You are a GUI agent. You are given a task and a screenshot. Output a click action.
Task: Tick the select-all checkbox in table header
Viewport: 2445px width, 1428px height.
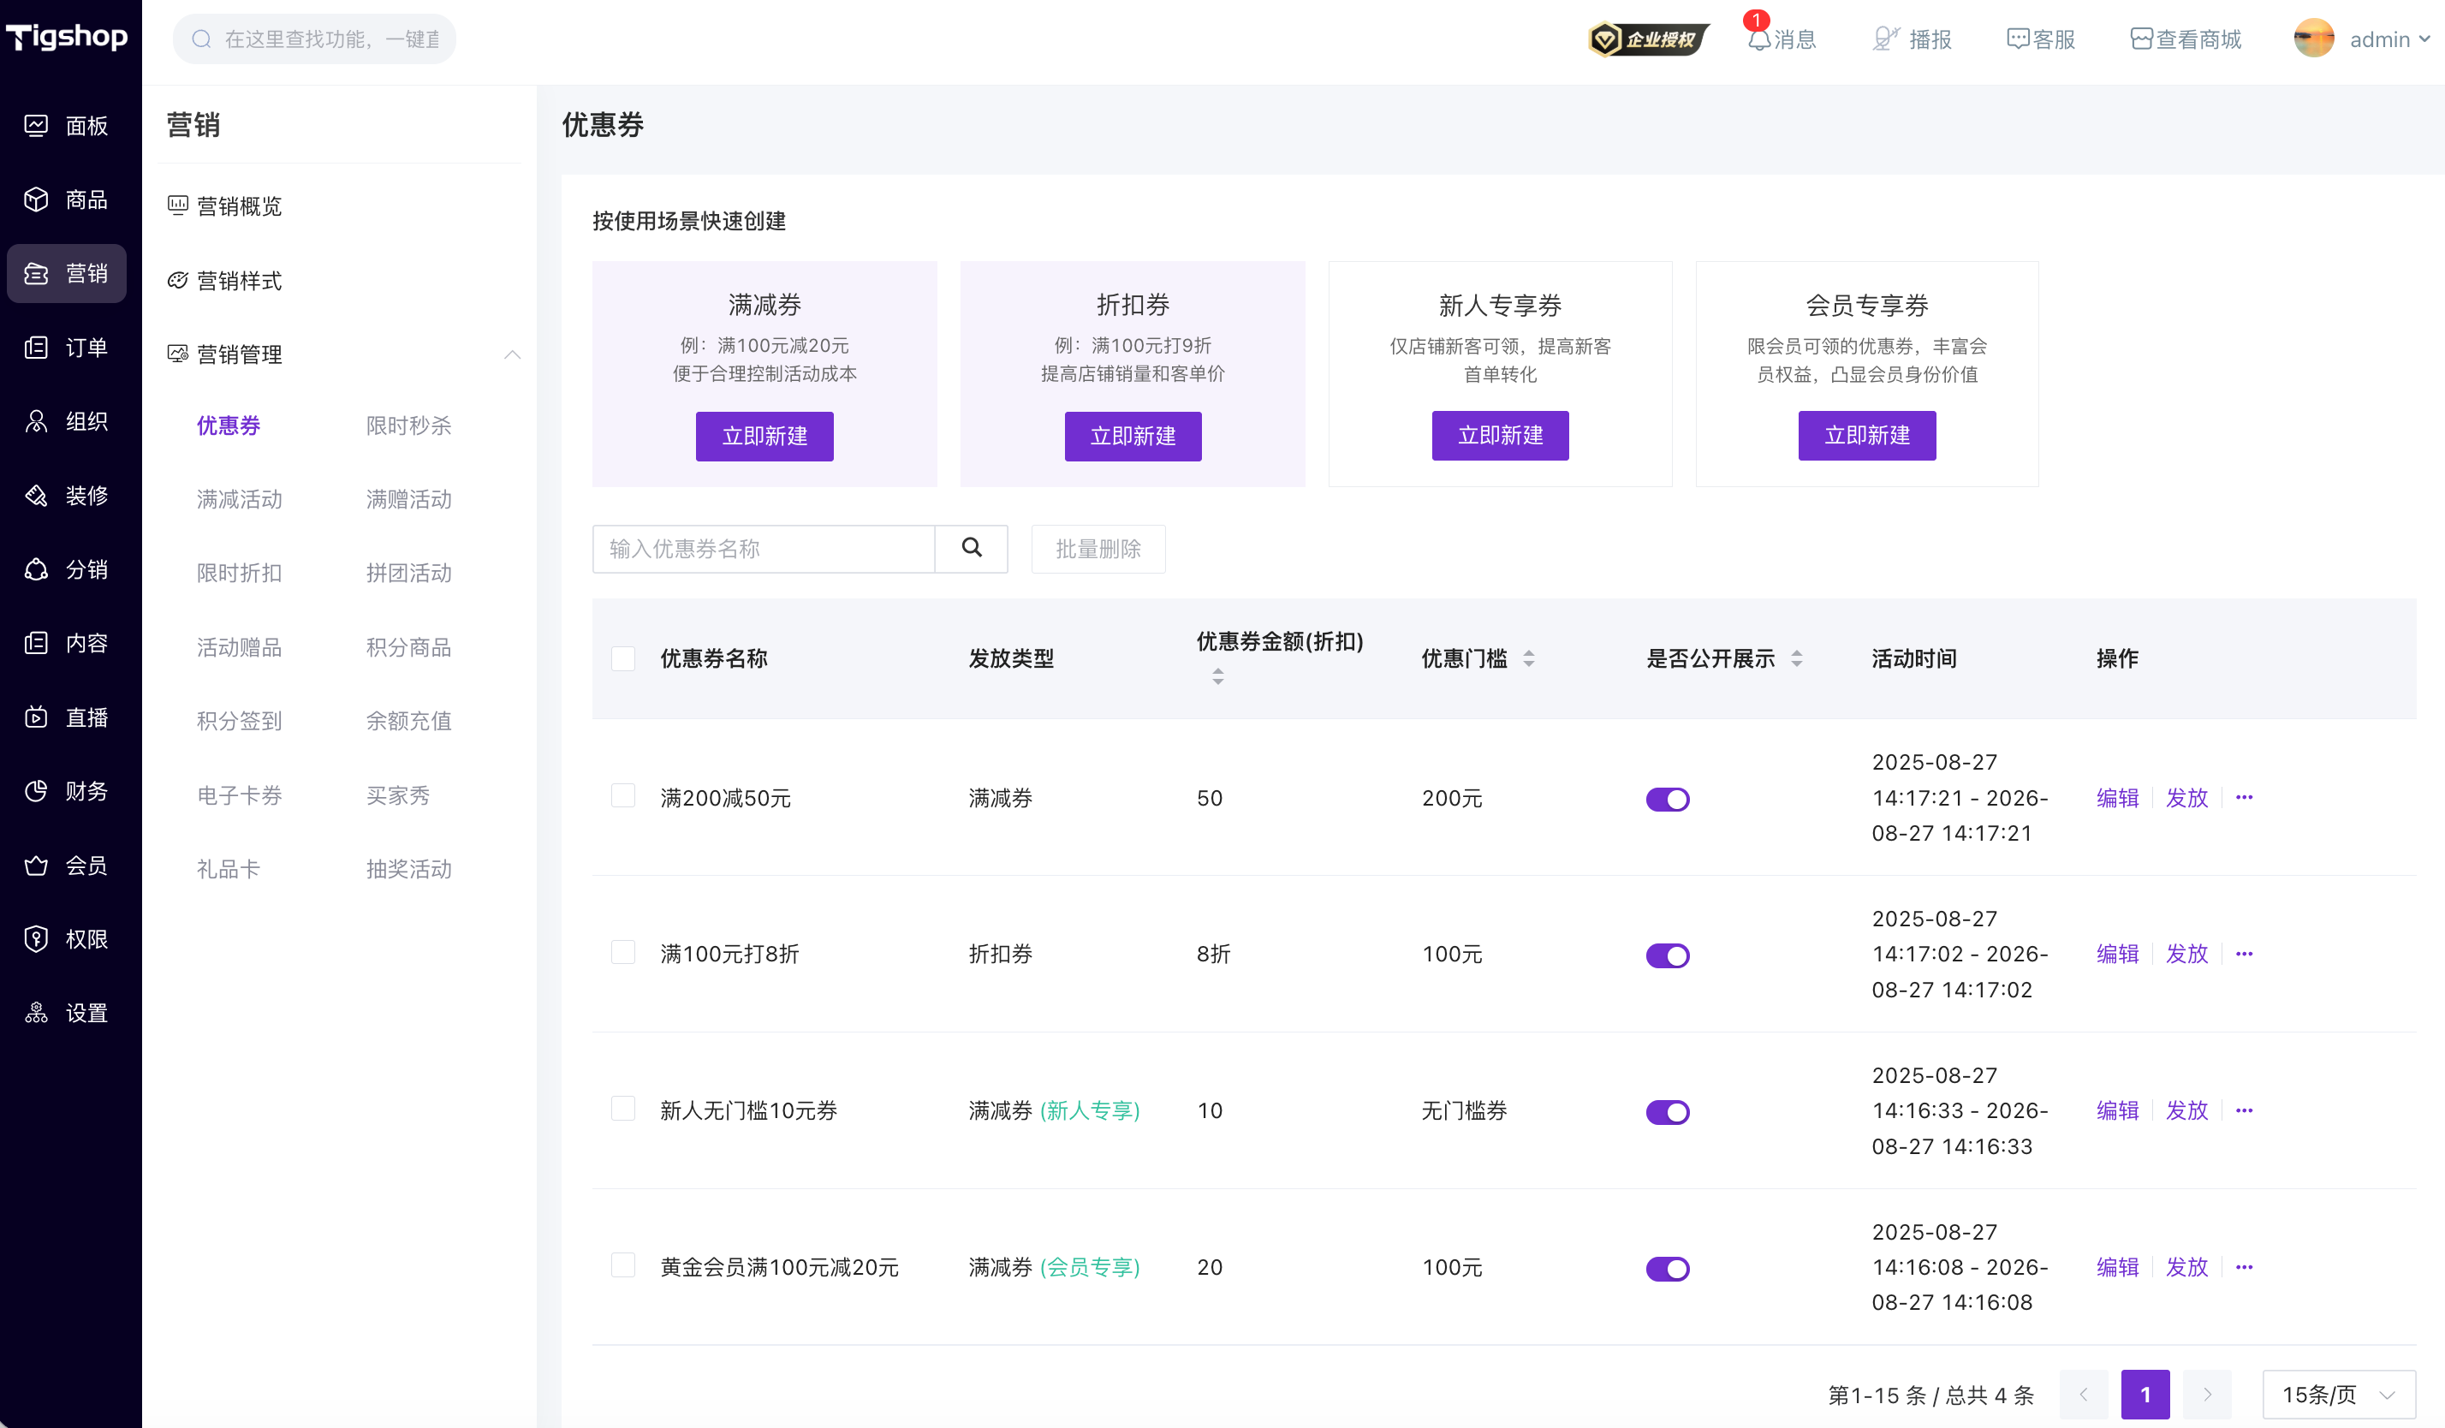623,658
